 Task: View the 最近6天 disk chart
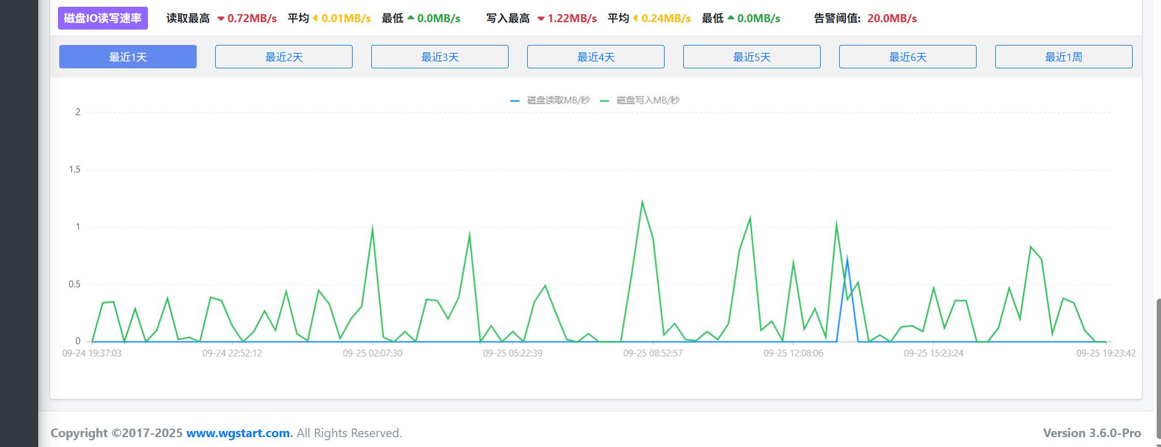908,57
